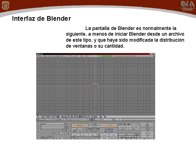Open the View buttons icon

click(x=51, y=120)
